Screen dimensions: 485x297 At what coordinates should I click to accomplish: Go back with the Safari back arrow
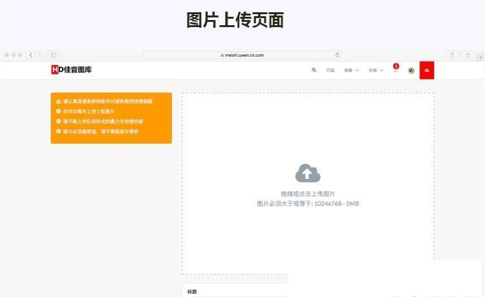(31, 56)
